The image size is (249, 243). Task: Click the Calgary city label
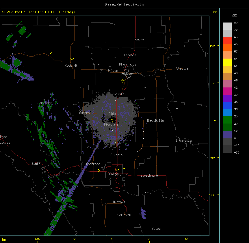pos(116,174)
